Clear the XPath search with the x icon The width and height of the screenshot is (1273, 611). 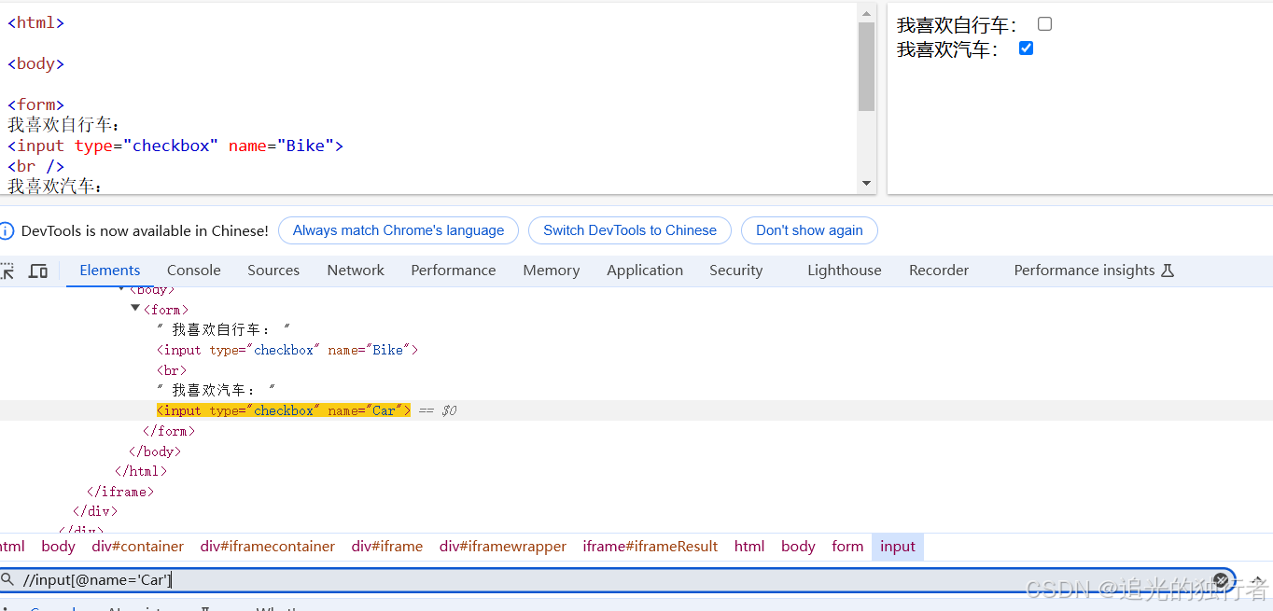1221,579
